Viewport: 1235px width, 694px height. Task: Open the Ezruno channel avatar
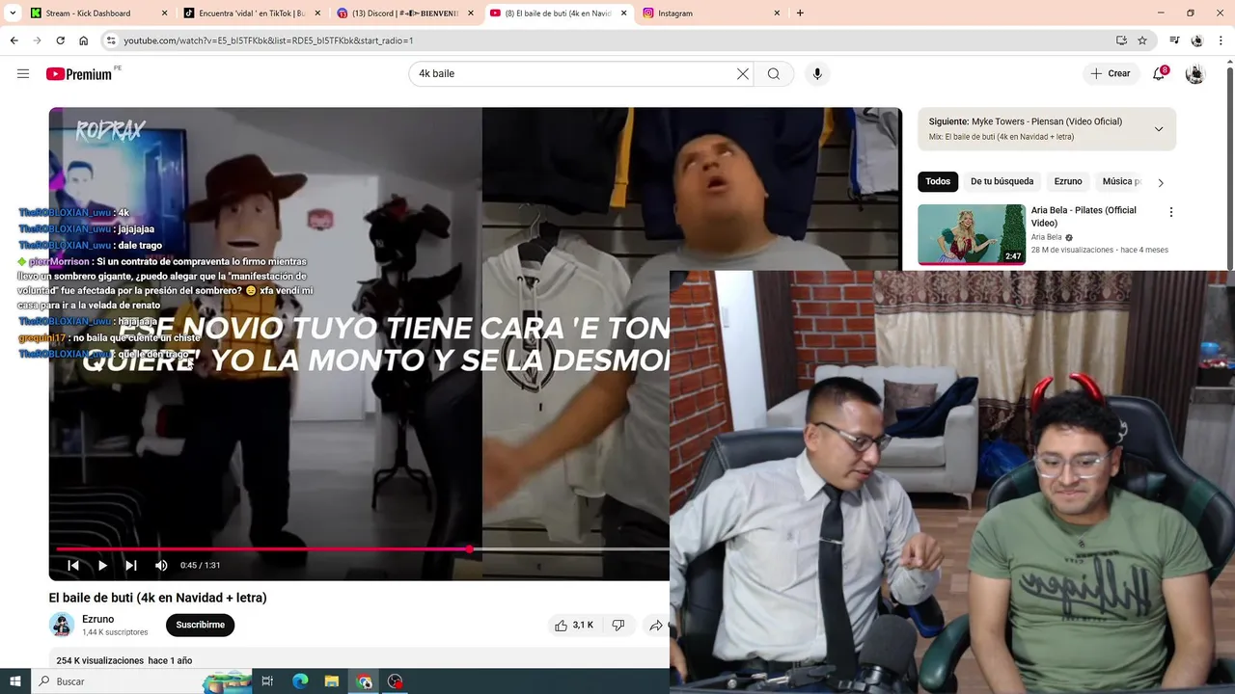[x=62, y=626]
